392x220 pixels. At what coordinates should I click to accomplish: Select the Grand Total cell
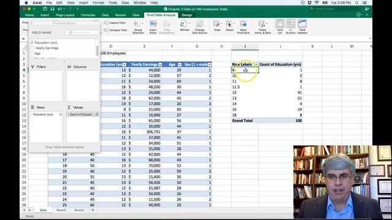coord(245,120)
